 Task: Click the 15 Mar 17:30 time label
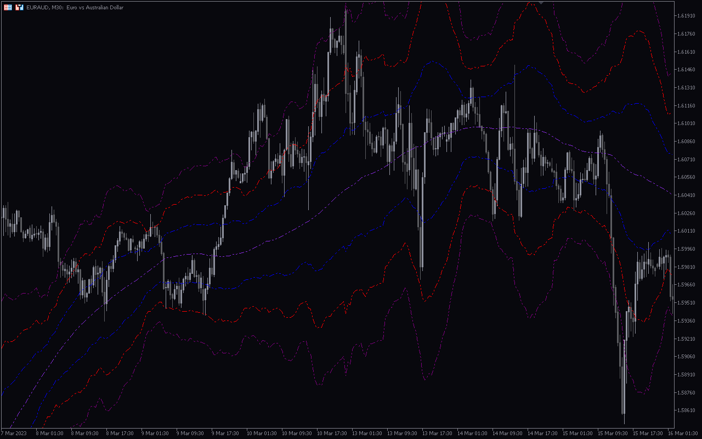coord(648,434)
